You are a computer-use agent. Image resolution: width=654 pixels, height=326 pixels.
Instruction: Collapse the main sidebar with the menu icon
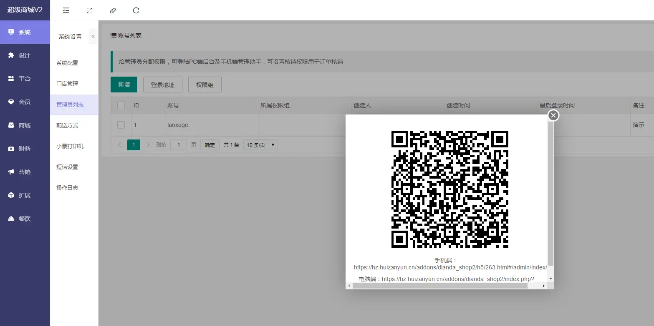coord(66,10)
